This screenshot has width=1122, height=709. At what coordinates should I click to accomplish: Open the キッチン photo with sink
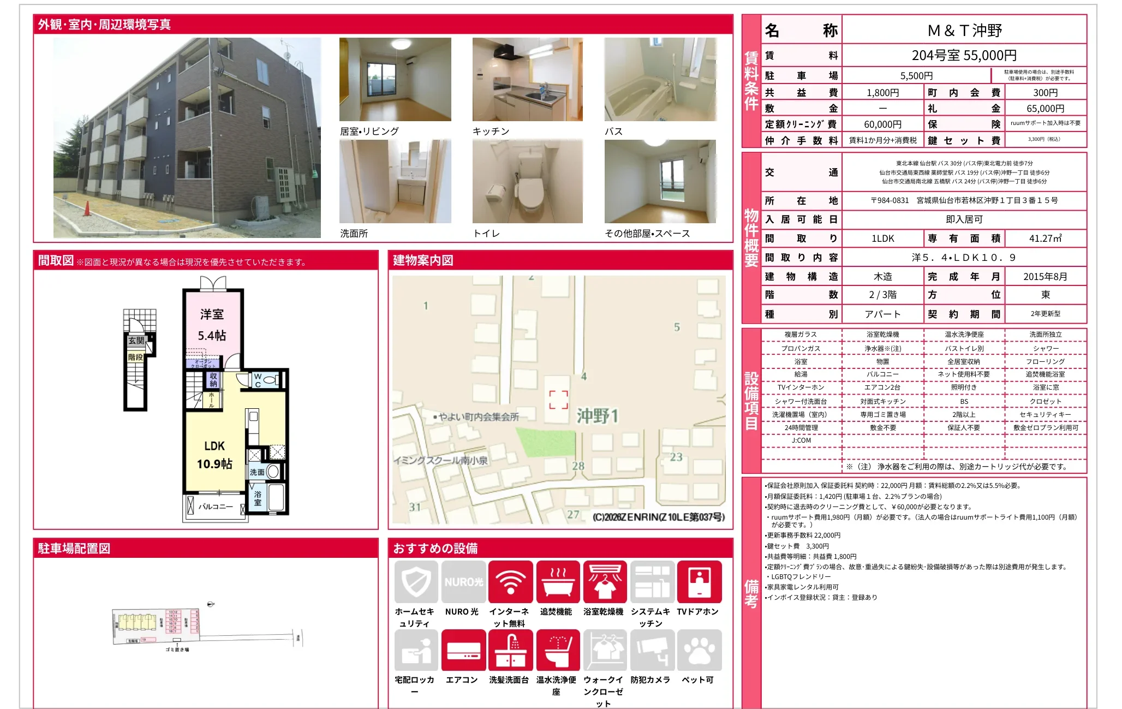pyautogui.click(x=528, y=79)
